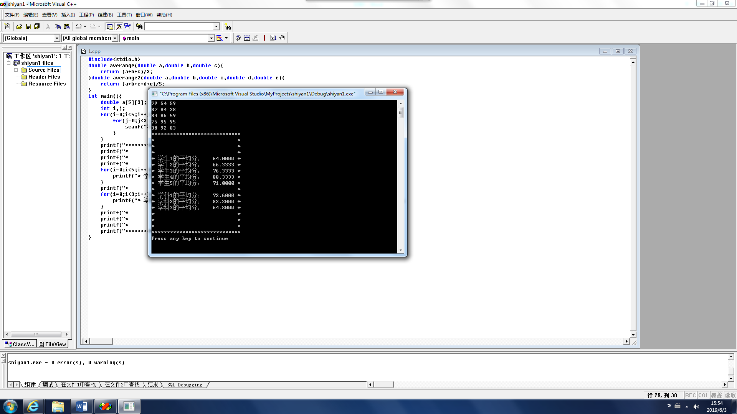737x414 pixels.
Task: Click the Go debug icon
Action: [273, 38]
